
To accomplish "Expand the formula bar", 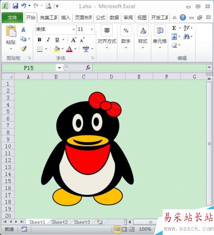I will click(x=209, y=67).
